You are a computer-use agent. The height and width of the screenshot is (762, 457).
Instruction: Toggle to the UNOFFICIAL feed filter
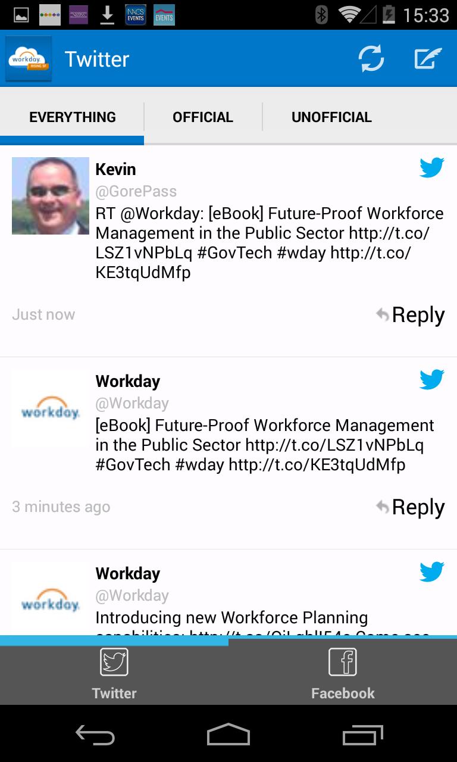(331, 117)
